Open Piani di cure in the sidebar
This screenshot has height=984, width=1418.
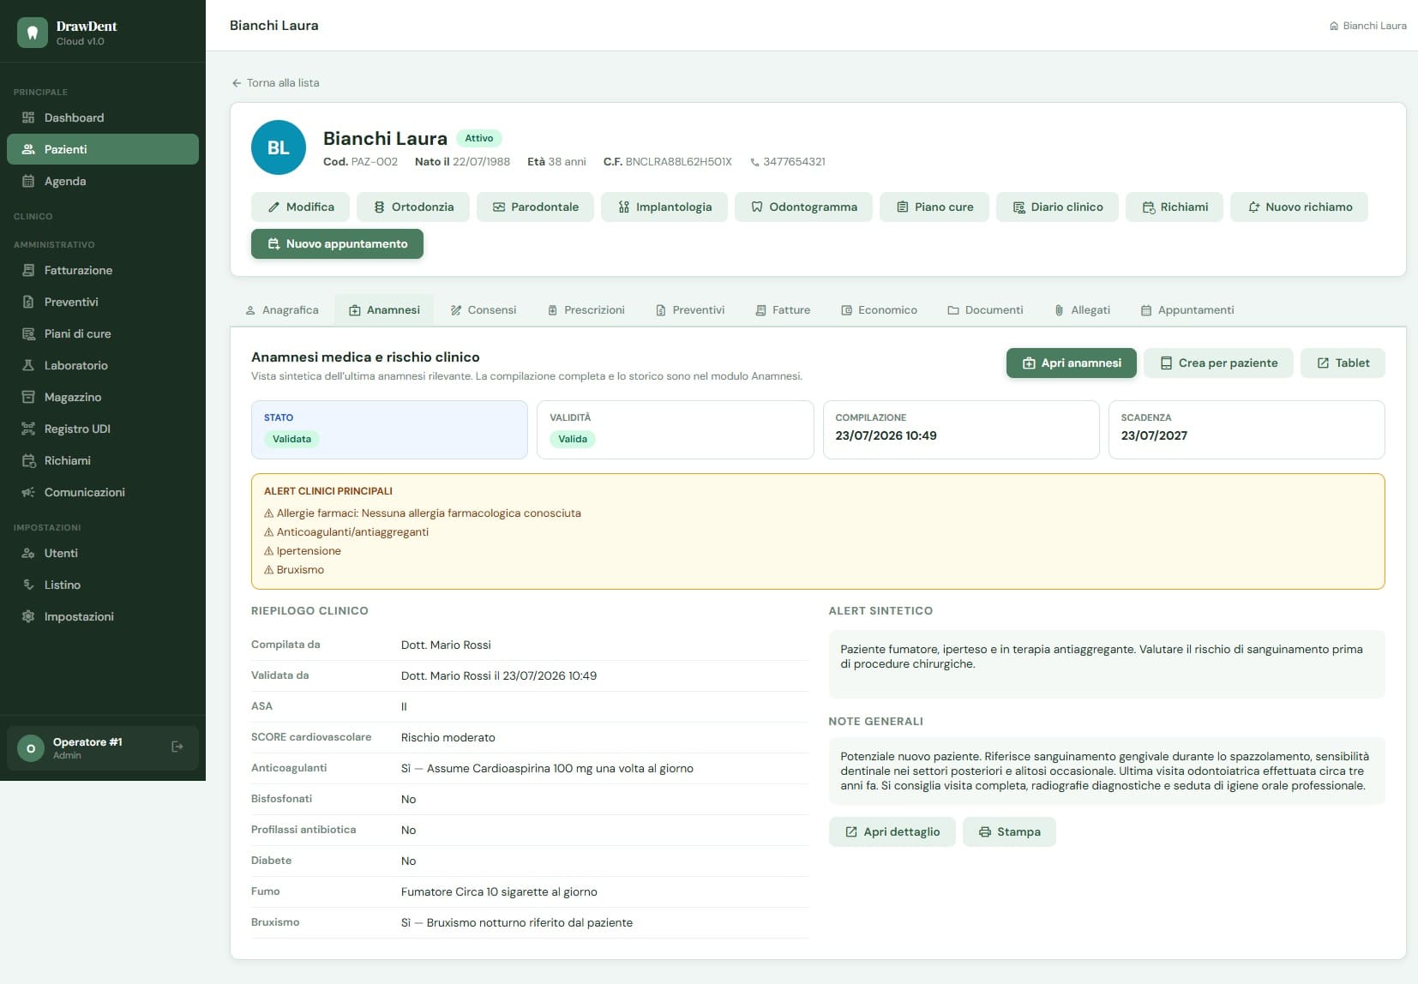point(103,333)
